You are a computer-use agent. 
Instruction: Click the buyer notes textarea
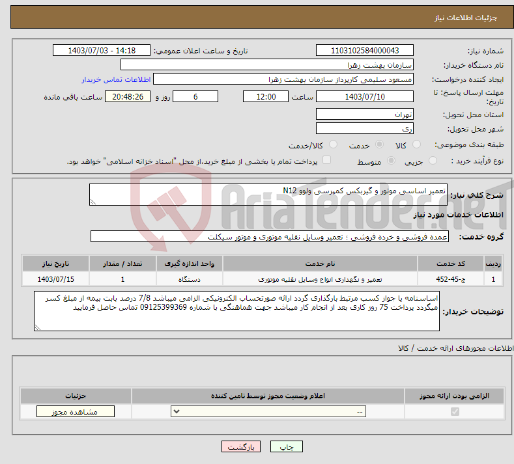(236, 311)
